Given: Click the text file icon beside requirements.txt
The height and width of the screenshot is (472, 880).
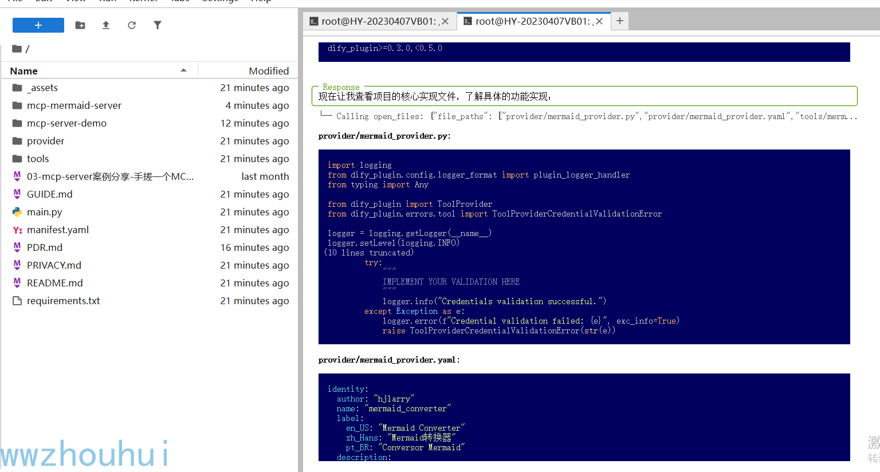Looking at the screenshot, I should point(17,301).
